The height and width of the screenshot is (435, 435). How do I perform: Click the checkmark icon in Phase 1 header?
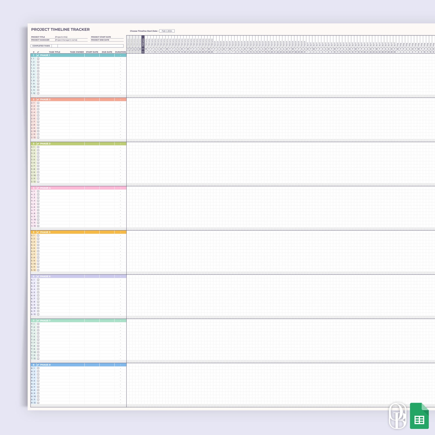pos(38,55)
